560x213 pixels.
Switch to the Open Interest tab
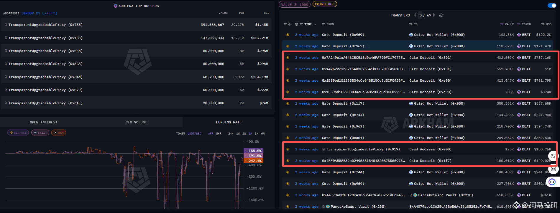click(x=44, y=122)
